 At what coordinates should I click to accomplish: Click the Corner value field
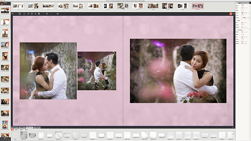point(249,13)
